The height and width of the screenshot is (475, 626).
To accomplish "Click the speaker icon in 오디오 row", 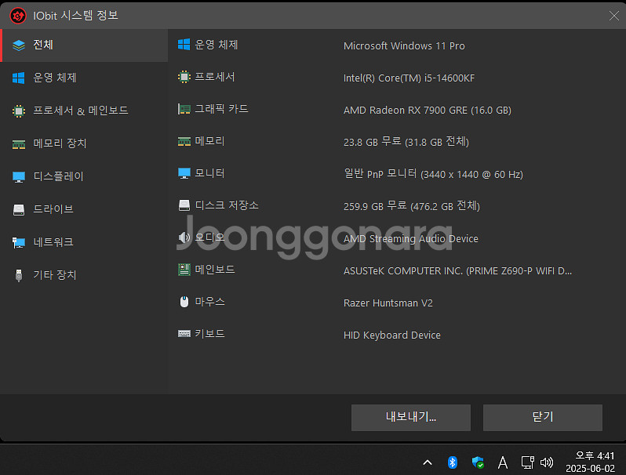I will (x=184, y=237).
